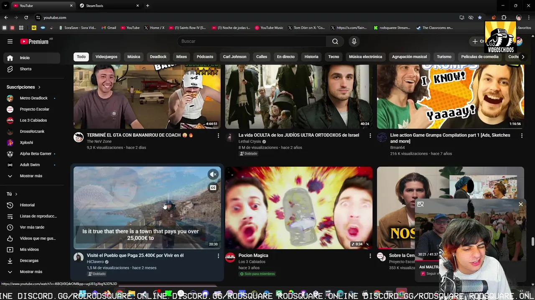
Task: Open Alpha Beta Gamer subscription
Action: pyautogui.click(x=31, y=154)
